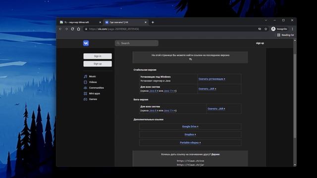
Task: Open Java 8 link in beta section
Action: pyautogui.click(x=154, y=111)
